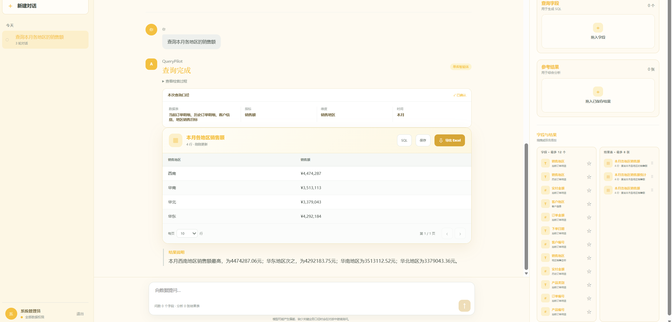Toggle the star on the 下单日期 field
The image size is (672, 322).
[x=589, y=231]
